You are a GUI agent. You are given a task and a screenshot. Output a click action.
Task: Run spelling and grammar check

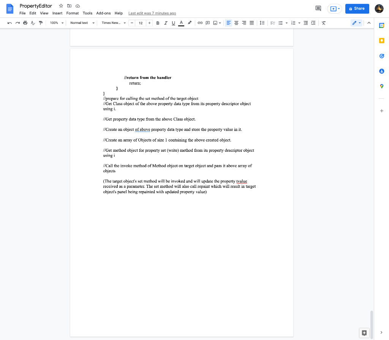33,23
